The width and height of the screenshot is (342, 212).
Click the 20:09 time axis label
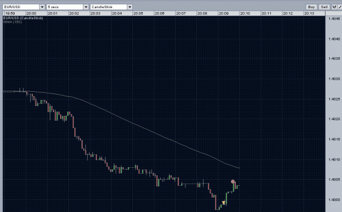click(x=224, y=14)
